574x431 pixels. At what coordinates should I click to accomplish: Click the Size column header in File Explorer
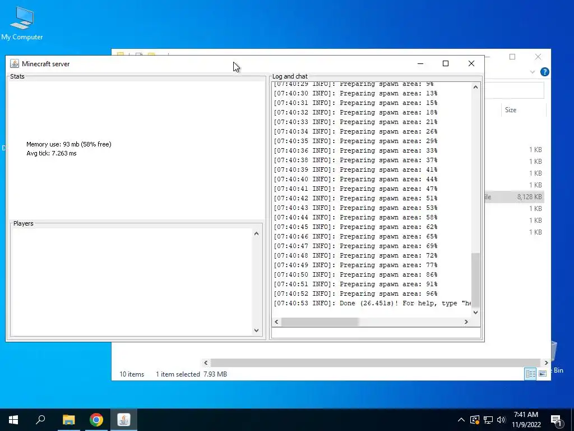pos(523,110)
